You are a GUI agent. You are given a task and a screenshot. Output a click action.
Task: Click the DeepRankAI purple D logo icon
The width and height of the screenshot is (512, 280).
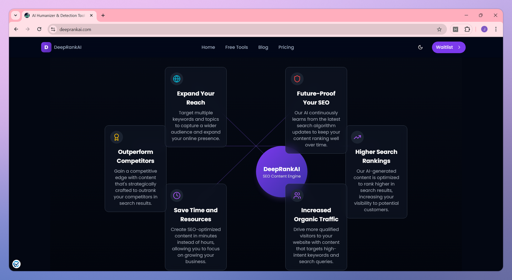pyautogui.click(x=46, y=47)
